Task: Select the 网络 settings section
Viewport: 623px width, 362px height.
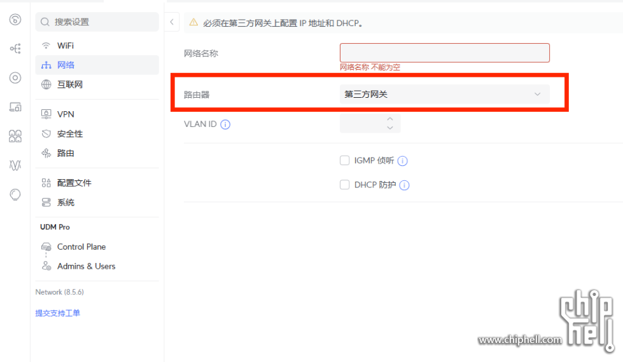Action: pyautogui.click(x=97, y=65)
